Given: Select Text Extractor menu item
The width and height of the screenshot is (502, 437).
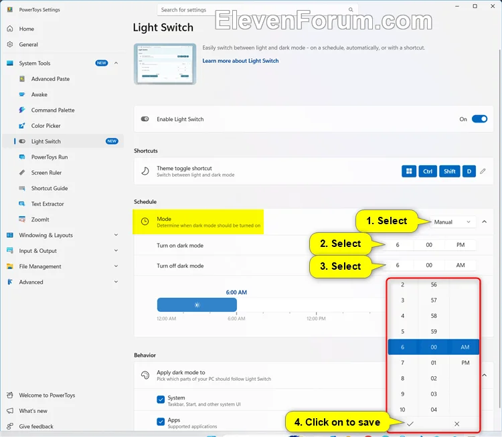Looking at the screenshot, I should point(63,204).
